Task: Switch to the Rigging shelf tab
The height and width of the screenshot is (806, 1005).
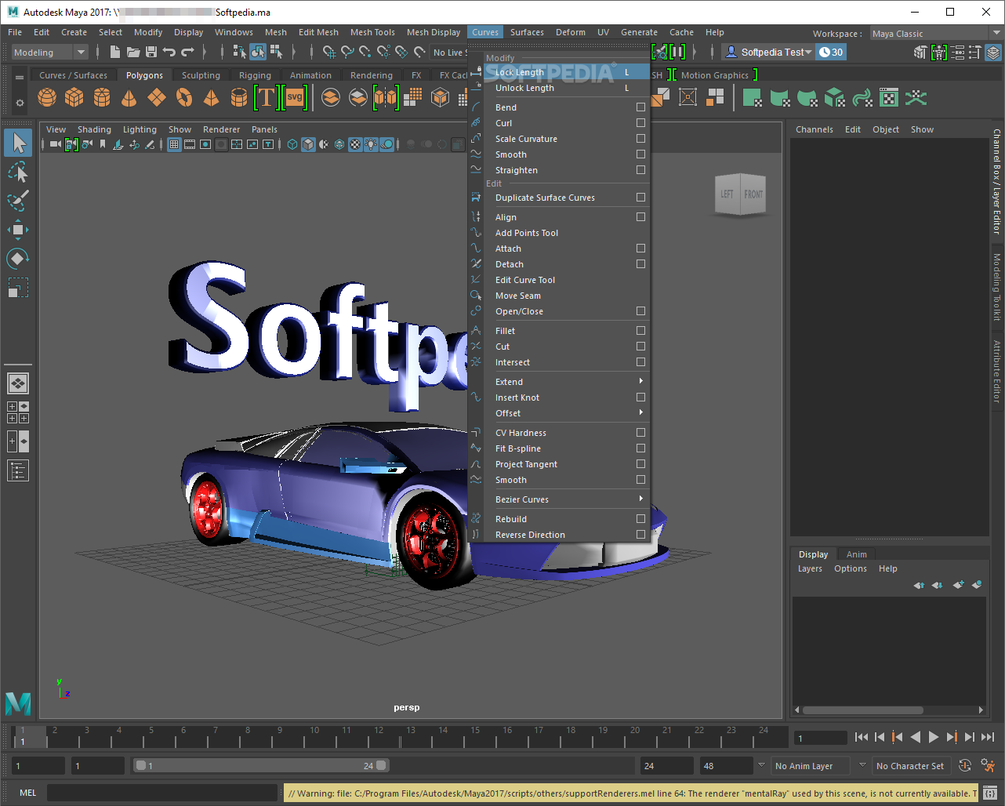Action: pos(255,75)
